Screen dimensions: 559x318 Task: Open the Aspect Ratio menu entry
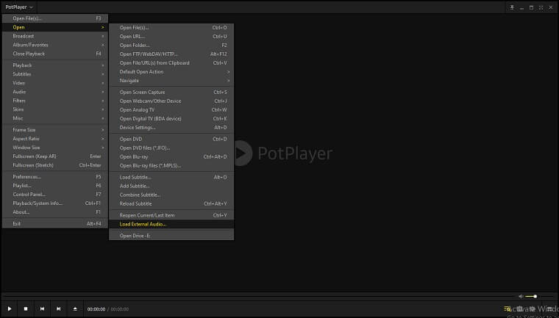[x=55, y=139]
